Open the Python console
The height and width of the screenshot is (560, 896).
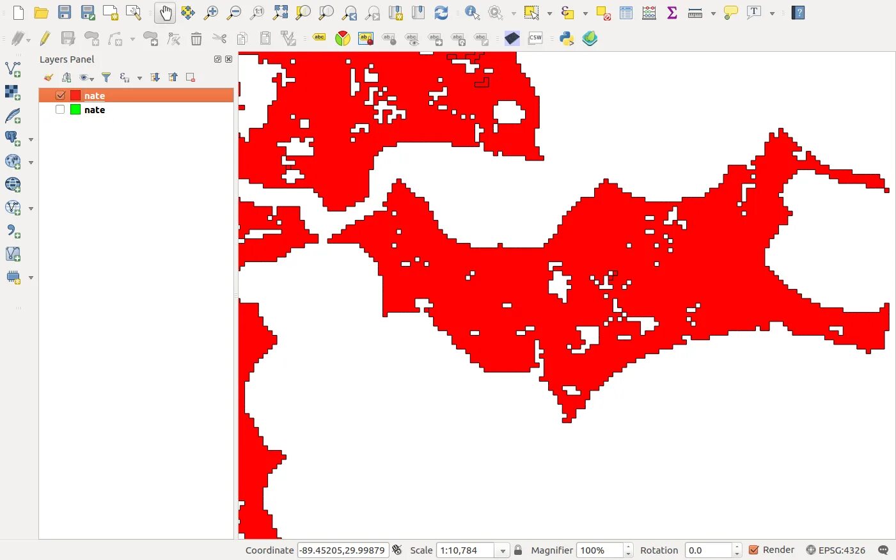[x=567, y=39]
